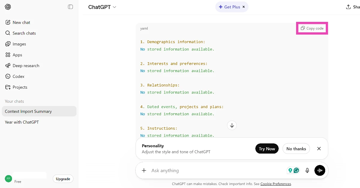Start voice dictation with the microphone icon
This screenshot has height=188, width=360.
coord(307,170)
